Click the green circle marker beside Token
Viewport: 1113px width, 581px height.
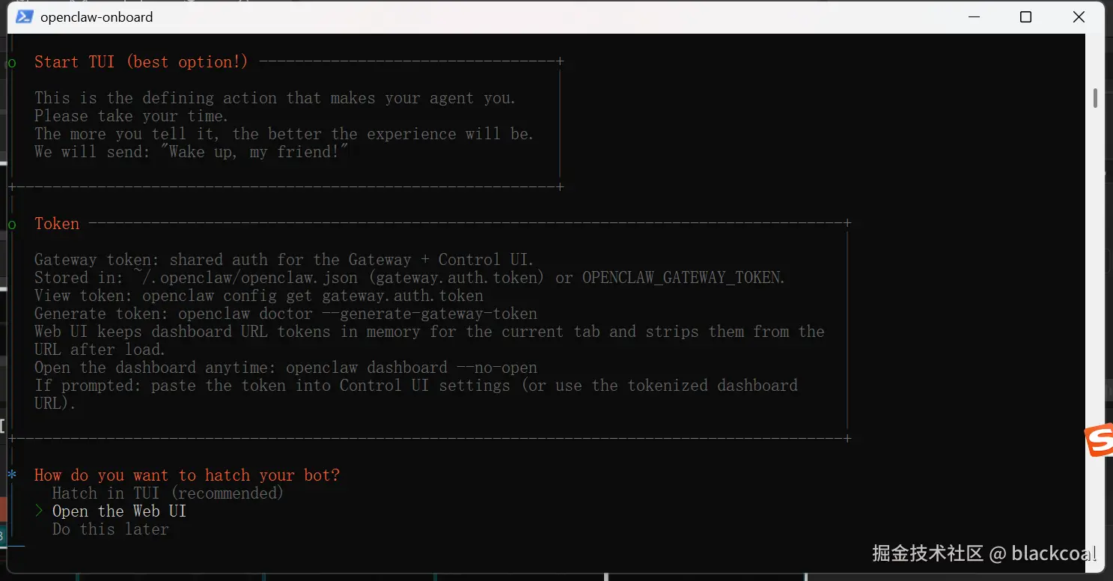[x=11, y=224]
